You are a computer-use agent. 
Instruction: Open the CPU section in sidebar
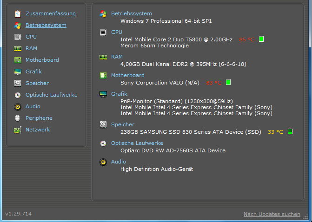click(x=31, y=37)
